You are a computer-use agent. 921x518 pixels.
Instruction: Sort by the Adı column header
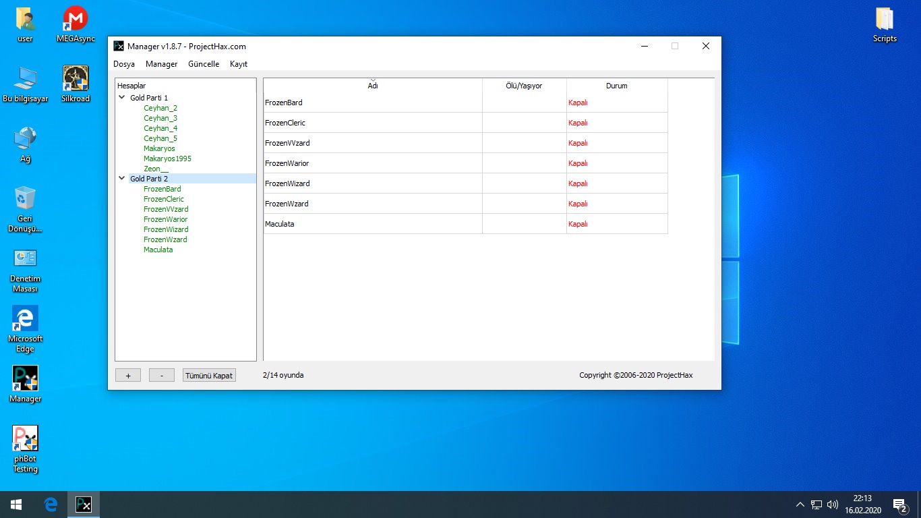click(x=373, y=86)
